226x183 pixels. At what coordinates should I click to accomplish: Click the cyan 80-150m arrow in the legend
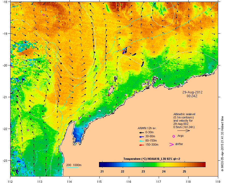coord(142,141)
